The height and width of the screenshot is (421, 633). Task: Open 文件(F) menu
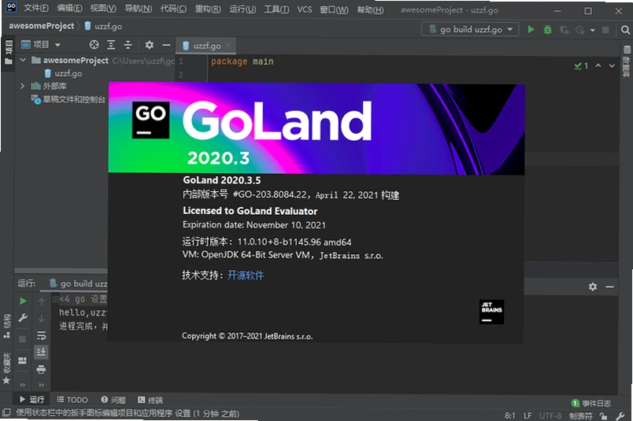[36, 9]
